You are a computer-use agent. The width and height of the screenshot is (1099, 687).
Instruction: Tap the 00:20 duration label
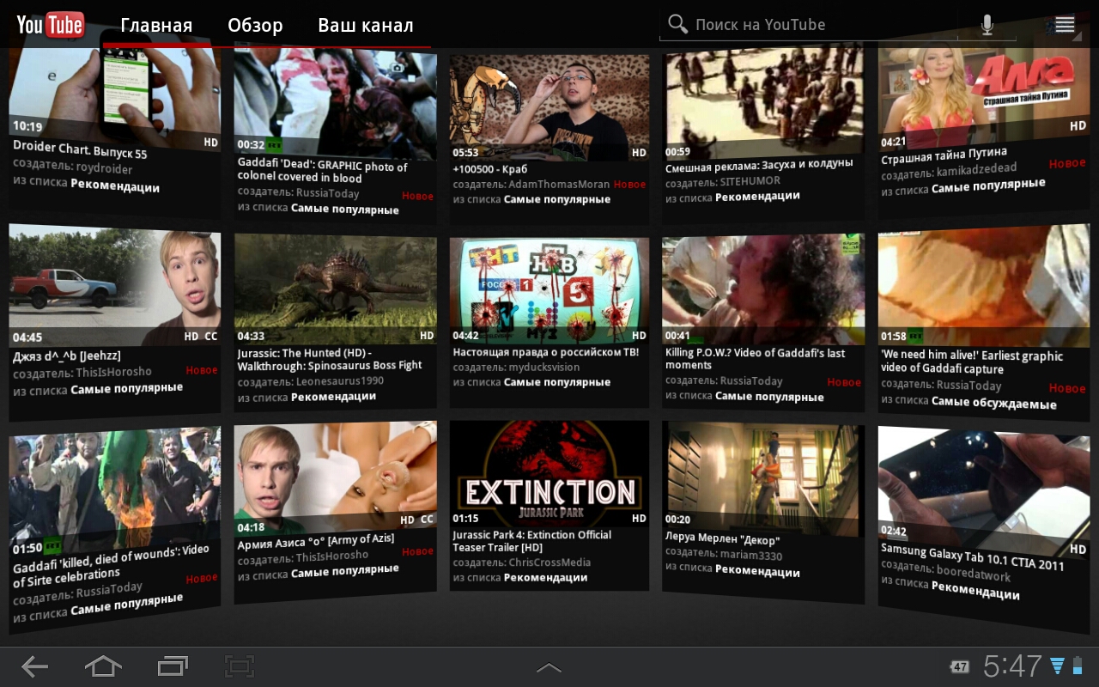tap(678, 520)
